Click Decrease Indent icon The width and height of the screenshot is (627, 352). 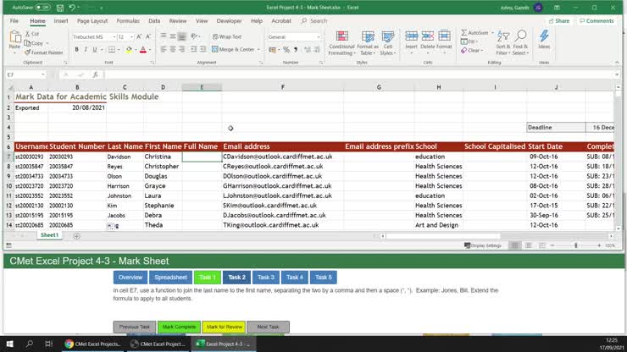[x=193, y=50]
